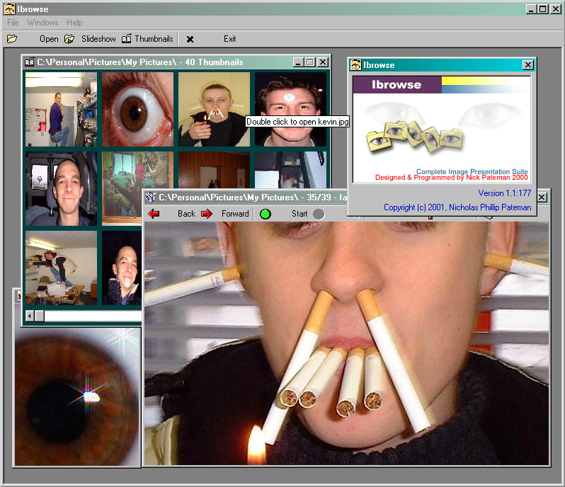
Task: Click the thumbnail scrollbar left arrow
Action: point(30,315)
